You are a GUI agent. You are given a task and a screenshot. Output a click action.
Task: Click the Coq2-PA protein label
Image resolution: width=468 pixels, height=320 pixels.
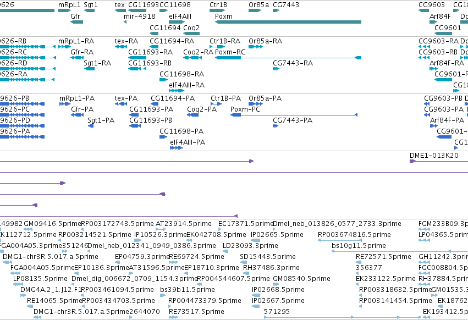point(202,109)
